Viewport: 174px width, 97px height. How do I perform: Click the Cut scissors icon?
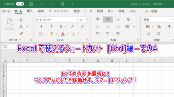point(21,20)
